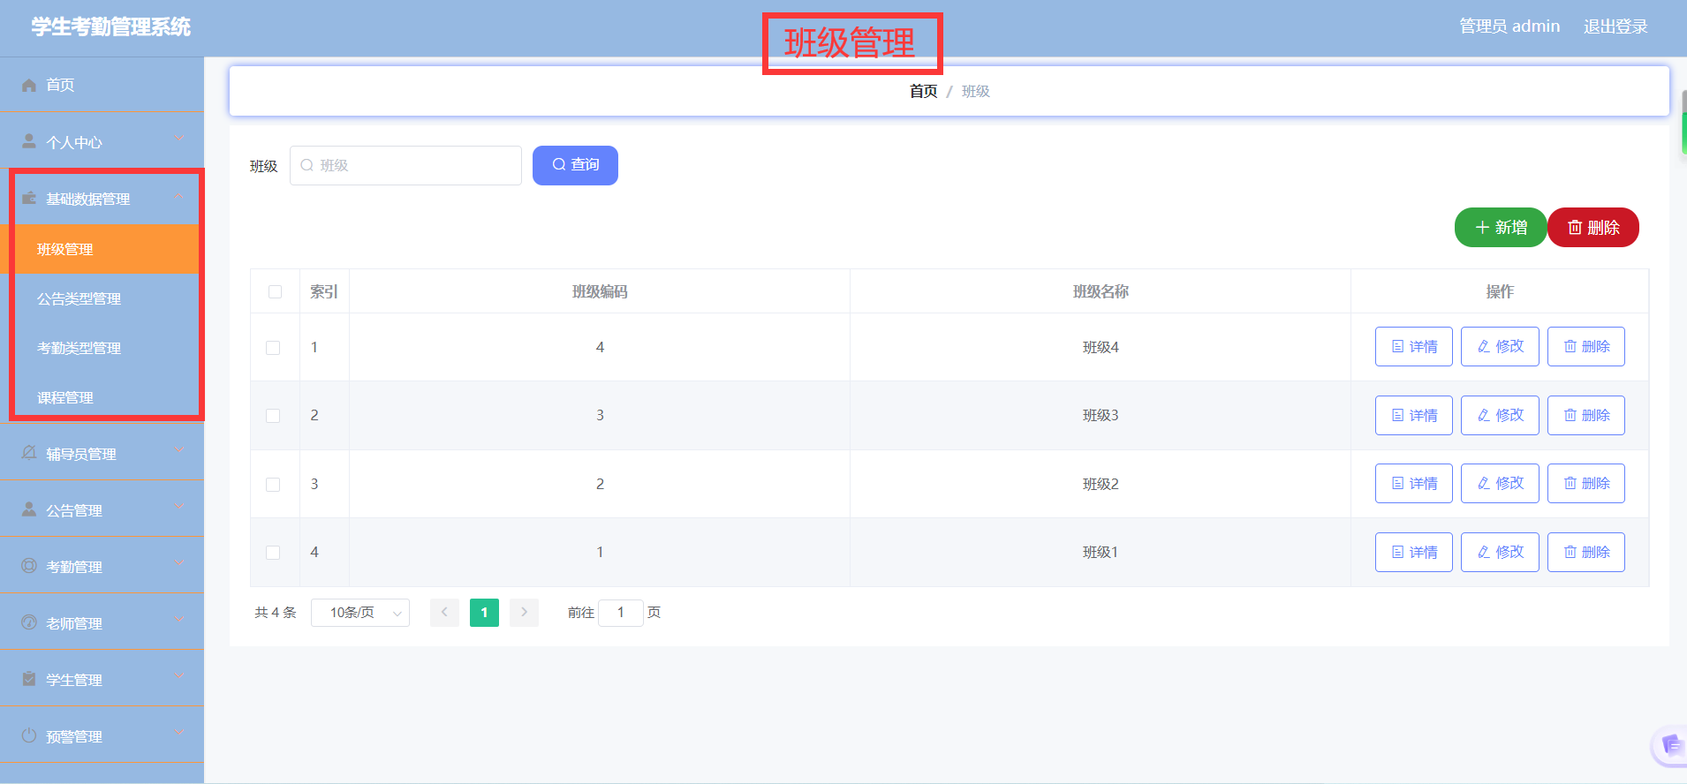The height and width of the screenshot is (784, 1687).
Task: Click the 预警管理 power icon
Action: pyautogui.click(x=29, y=735)
